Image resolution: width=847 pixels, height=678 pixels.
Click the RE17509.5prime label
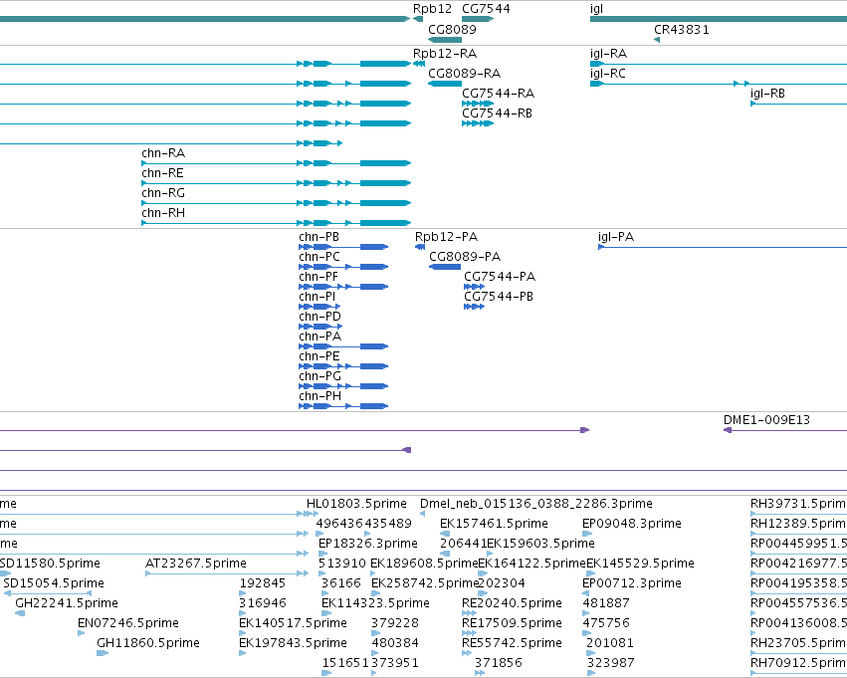tap(512, 623)
